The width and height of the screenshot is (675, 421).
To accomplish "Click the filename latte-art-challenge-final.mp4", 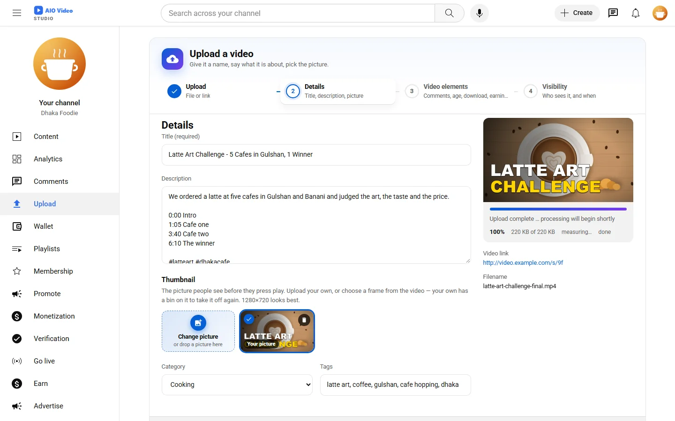I will coord(520,286).
